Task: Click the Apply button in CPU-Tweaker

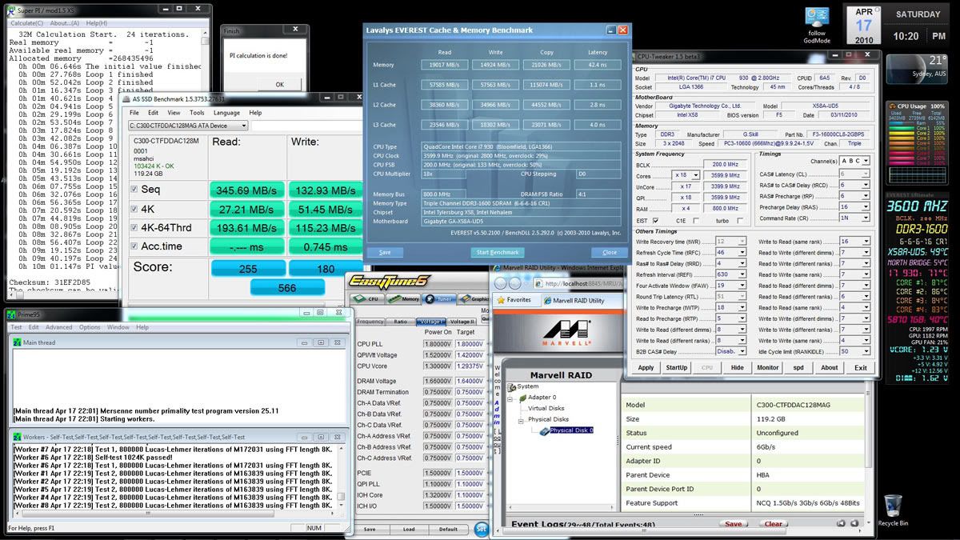Action: 646,368
